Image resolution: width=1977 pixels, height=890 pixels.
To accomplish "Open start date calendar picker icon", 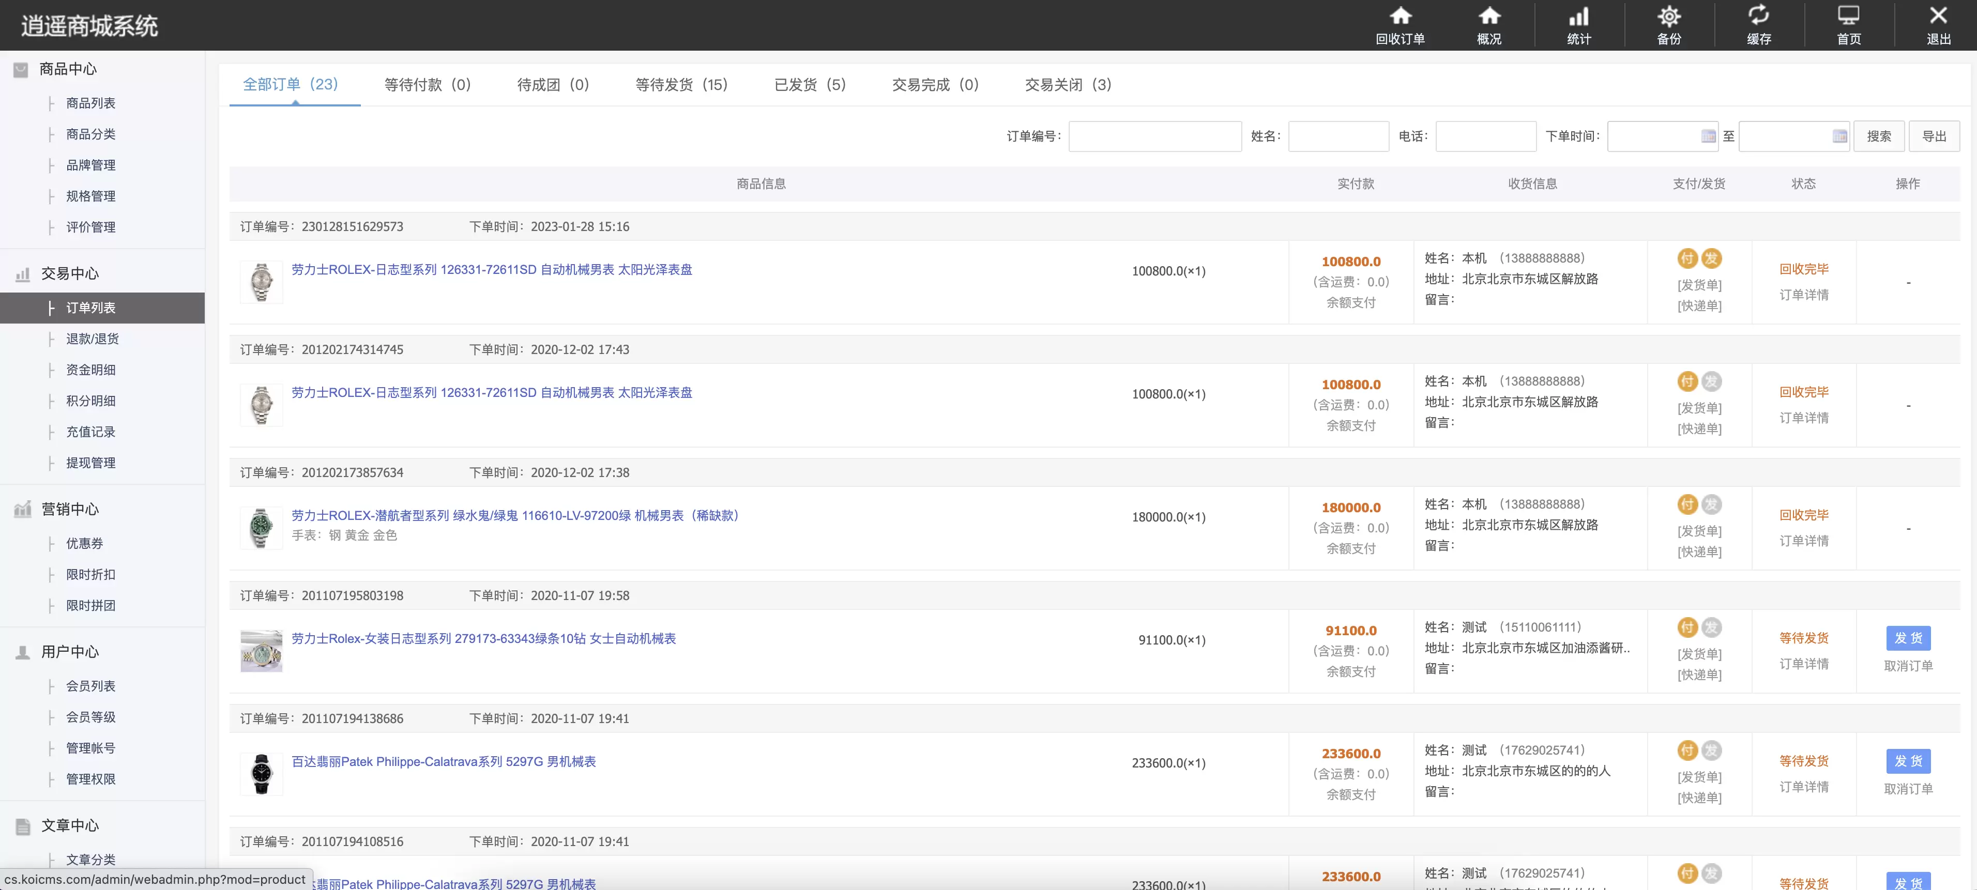I will click(x=1708, y=136).
